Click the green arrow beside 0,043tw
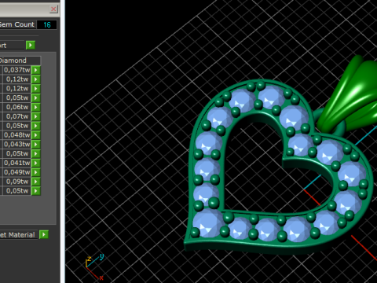This screenshot has width=377, height=283. [x=36, y=145]
